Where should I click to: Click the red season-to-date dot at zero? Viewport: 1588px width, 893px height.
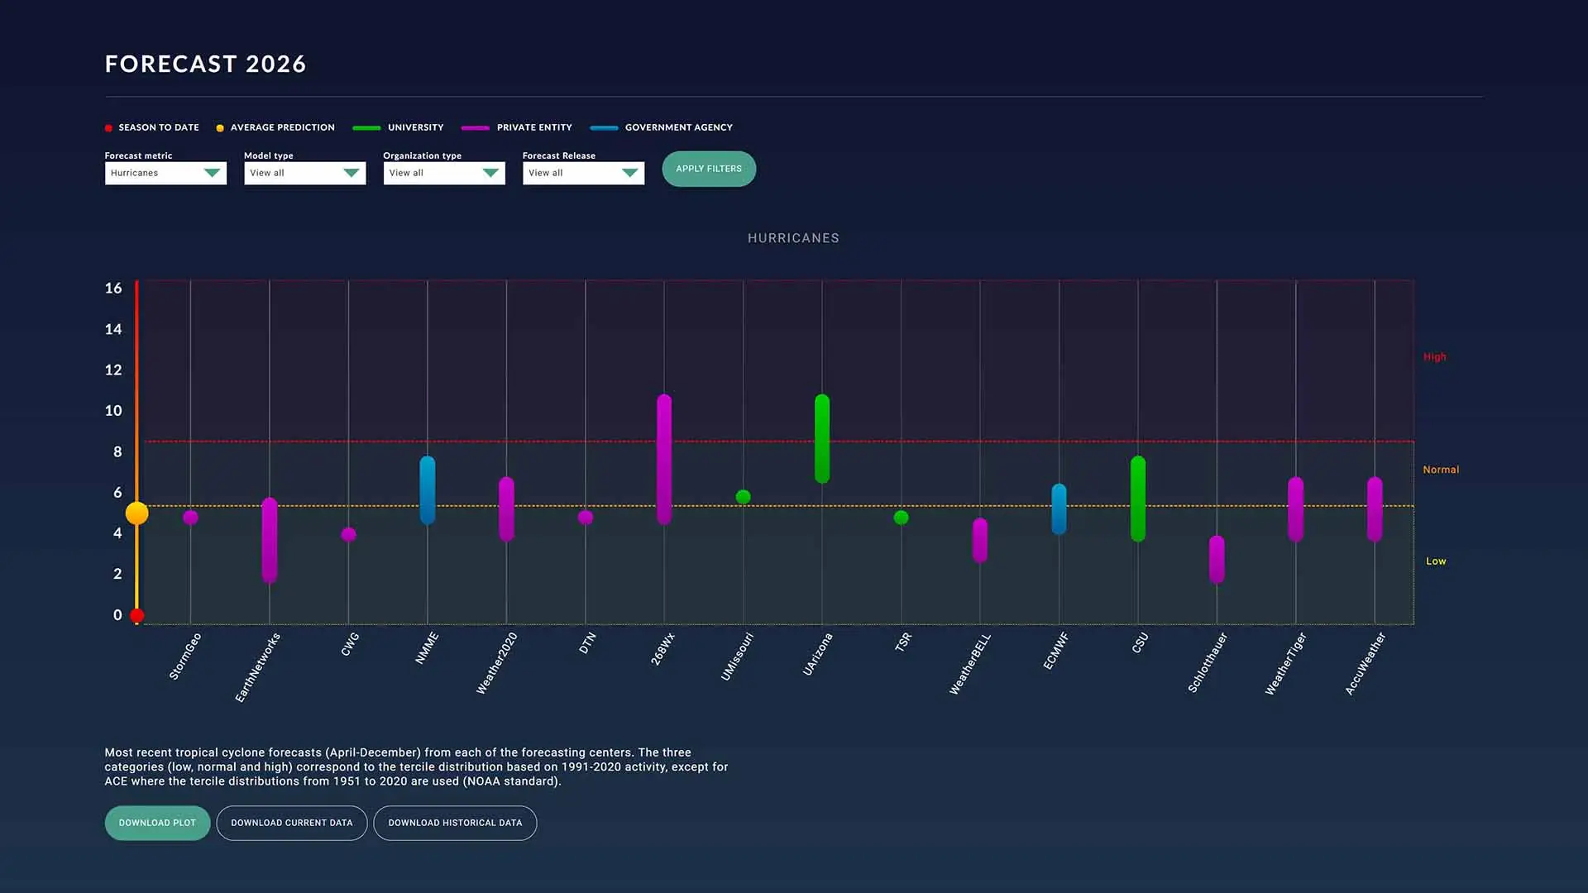137,615
